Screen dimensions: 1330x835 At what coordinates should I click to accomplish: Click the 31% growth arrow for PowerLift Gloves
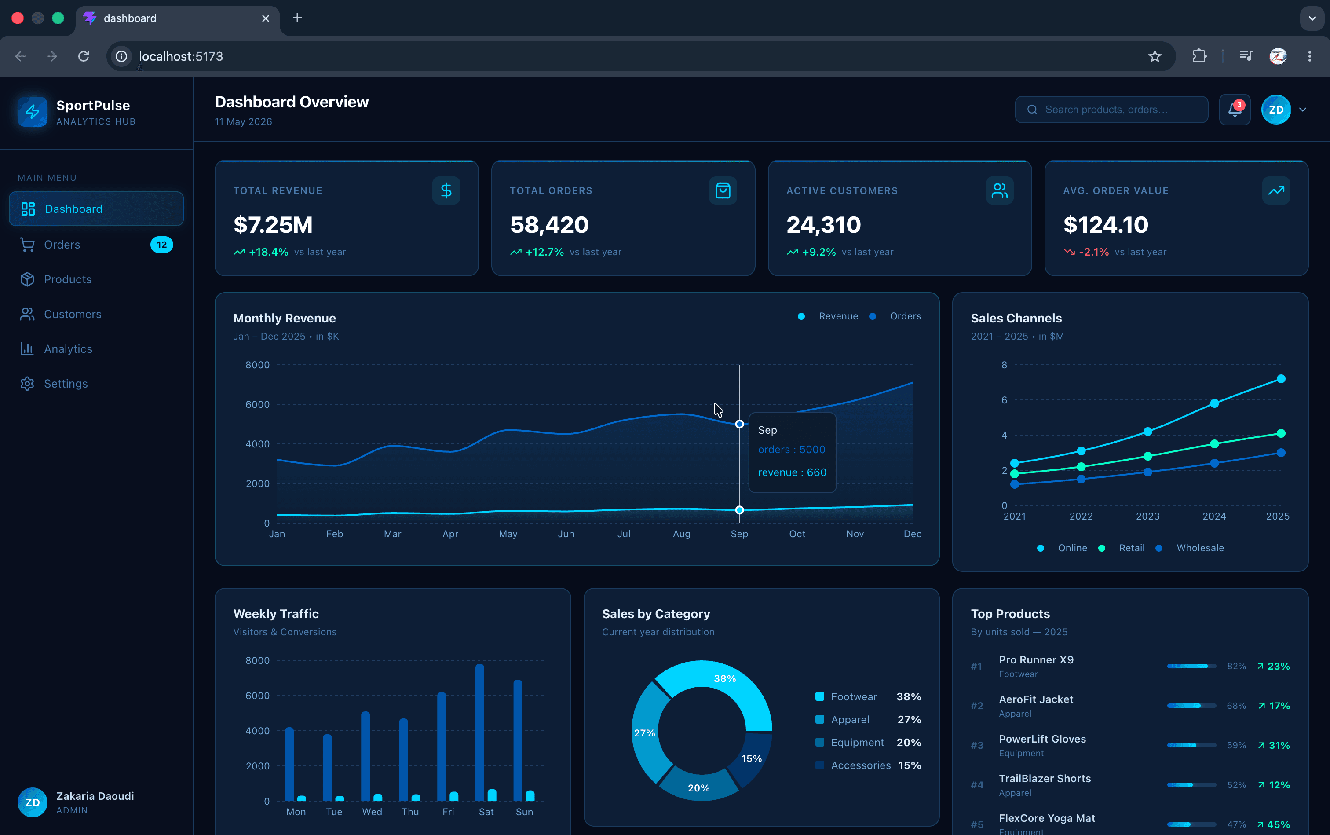pyautogui.click(x=1261, y=746)
